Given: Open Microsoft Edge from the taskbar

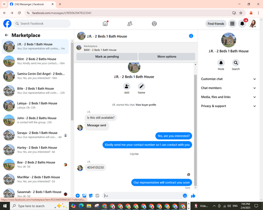Looking at the screenshot, I should coord(81,206).
